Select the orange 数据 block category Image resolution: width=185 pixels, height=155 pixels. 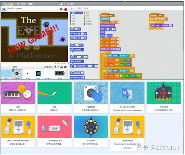click(73, 24)
